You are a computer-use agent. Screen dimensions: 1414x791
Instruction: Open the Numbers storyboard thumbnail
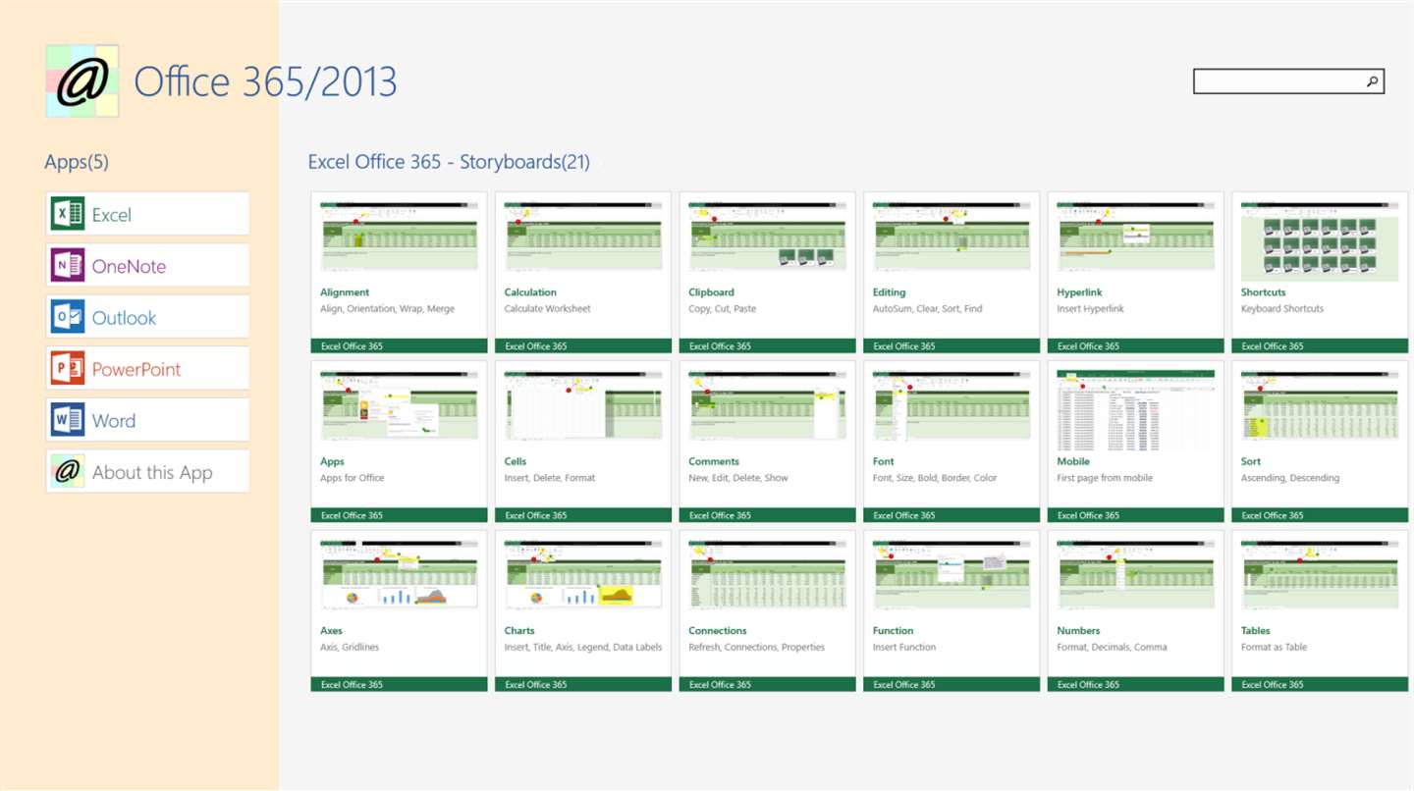tap(1135, 577)
